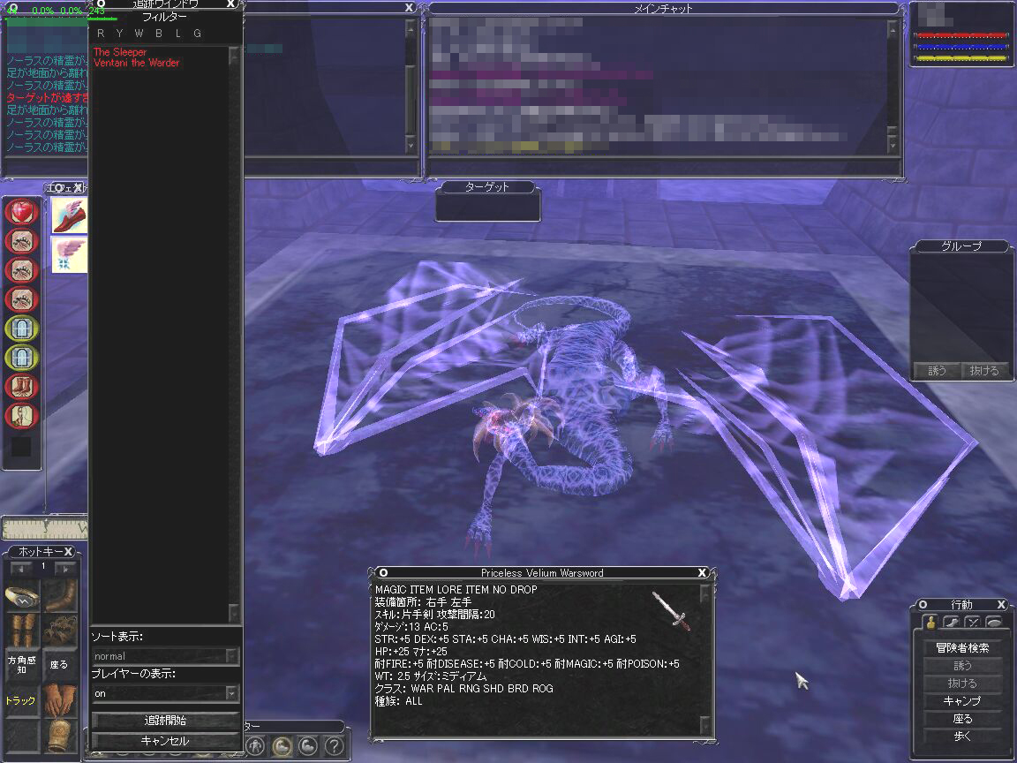Click the yellow トラック hotkey
Viewport: 1017px width, 763px height.
pyautogui.click(x=22, y=700)
